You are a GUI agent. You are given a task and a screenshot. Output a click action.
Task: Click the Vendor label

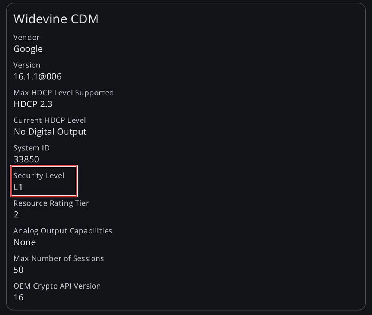click(x=26, y=37)
